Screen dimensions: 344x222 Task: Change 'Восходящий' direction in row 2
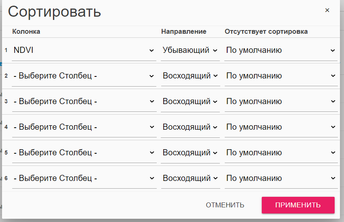tap(190, 76)
